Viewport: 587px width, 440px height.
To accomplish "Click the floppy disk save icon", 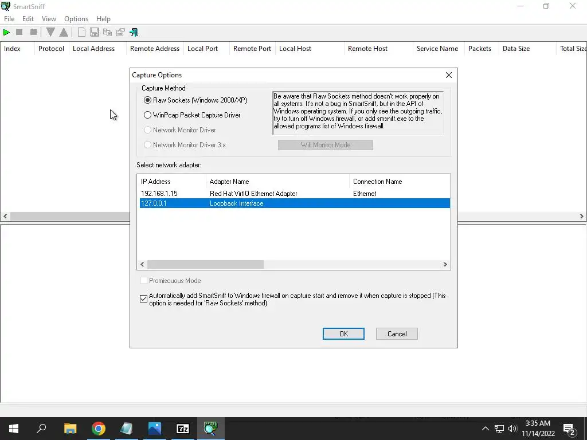I will 95,33.
